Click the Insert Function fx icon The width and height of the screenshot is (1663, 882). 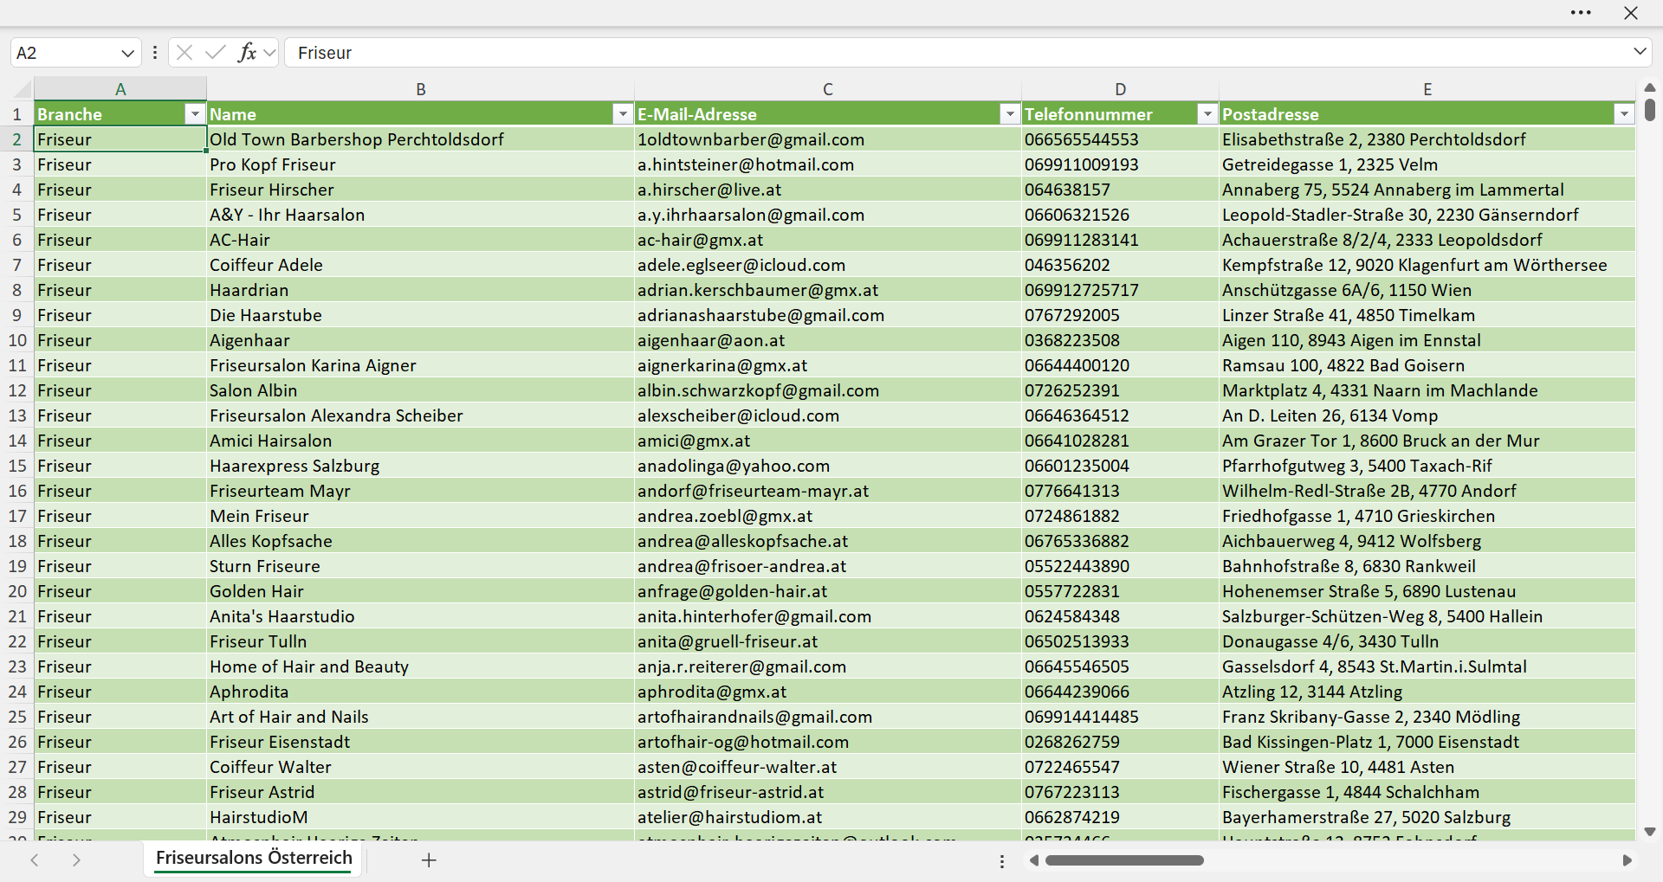[x=248, y=53]
